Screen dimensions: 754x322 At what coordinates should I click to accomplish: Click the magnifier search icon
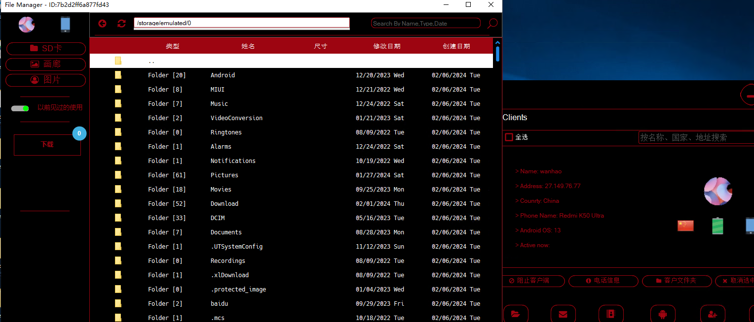tap(492, 24)
